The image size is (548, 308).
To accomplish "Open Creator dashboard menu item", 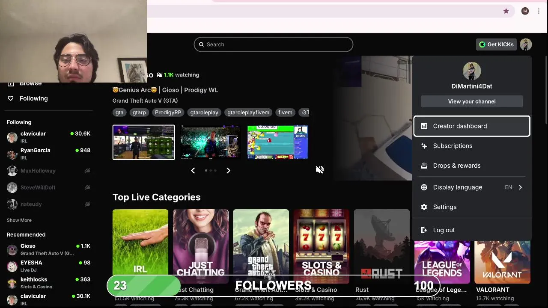I will [472, 126].
